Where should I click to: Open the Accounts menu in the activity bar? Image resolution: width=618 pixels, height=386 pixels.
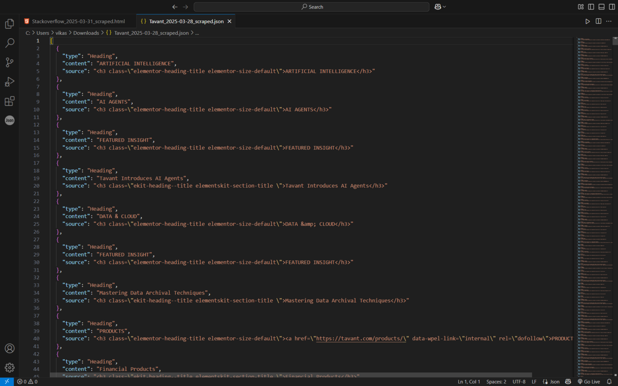(x=10, y=348)
